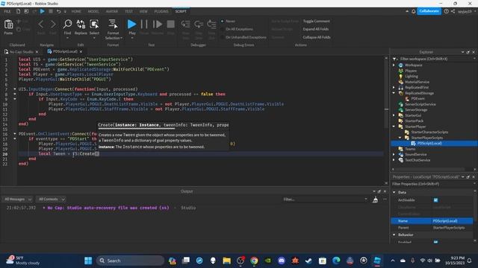Click the Filter Properties input field
This screenshot has height=268, width=478.
[432, 184]
